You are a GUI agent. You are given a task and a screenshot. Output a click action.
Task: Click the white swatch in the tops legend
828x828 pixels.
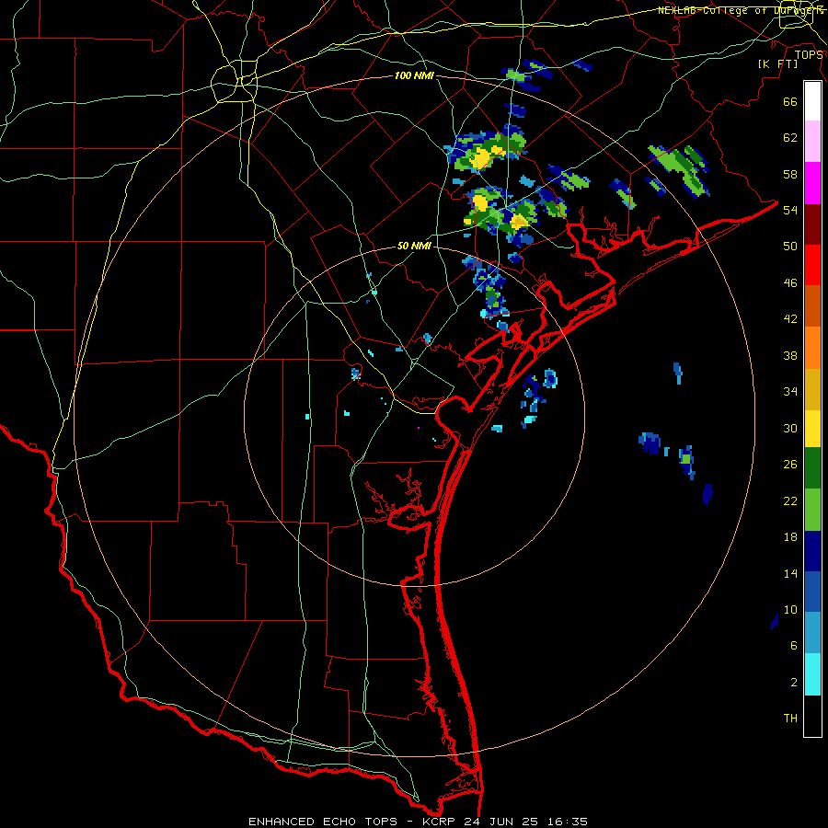pyautogui.click(x=812, y=101)
